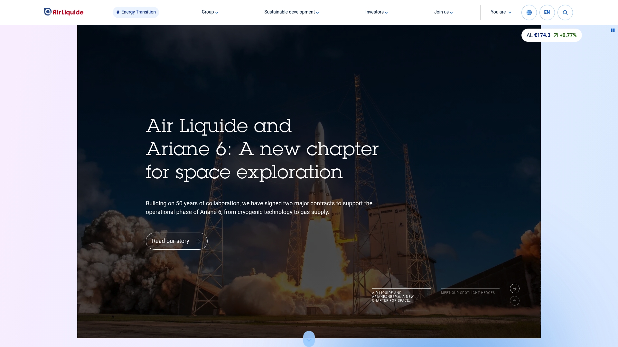The image size is (618, 347).
Task: Open the You are dropdown
Action: (x=501, y=12)
